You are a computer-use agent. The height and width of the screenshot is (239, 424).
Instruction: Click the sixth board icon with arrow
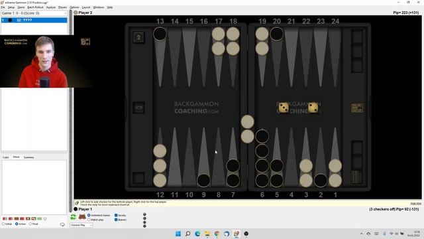[x=34, y=218]
